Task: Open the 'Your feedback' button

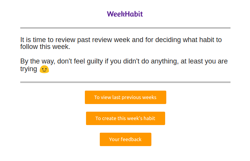Action: 125,140
